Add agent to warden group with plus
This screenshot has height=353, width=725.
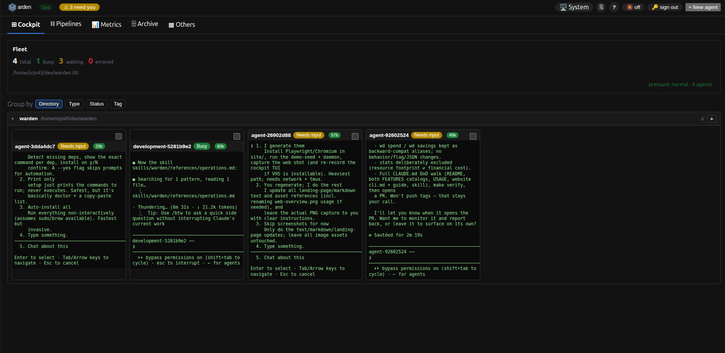711,119
